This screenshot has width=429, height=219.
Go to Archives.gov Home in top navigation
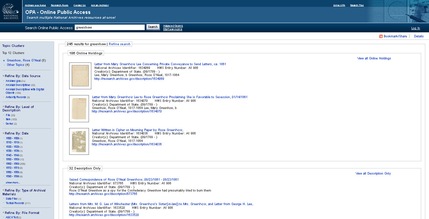point(35,5)
